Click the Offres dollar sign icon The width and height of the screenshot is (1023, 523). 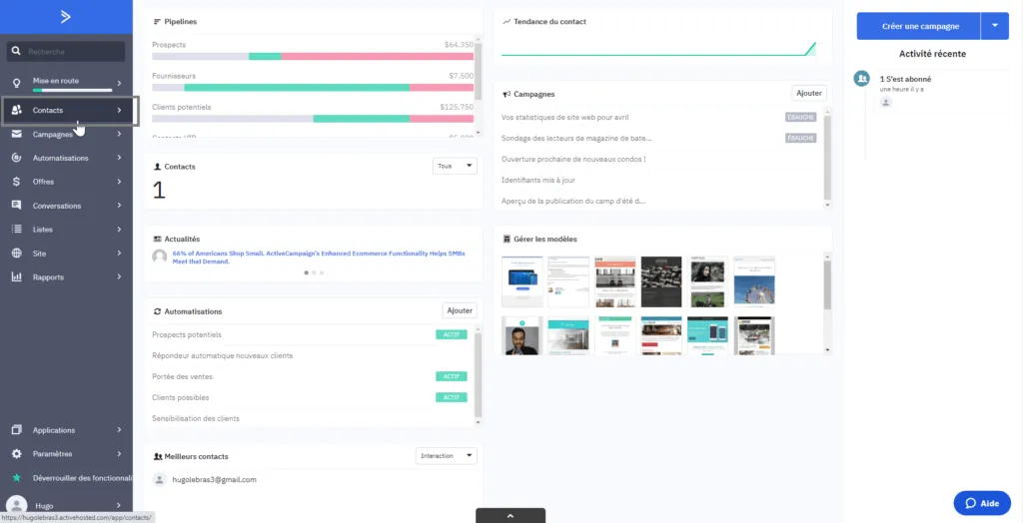(16, 182)
